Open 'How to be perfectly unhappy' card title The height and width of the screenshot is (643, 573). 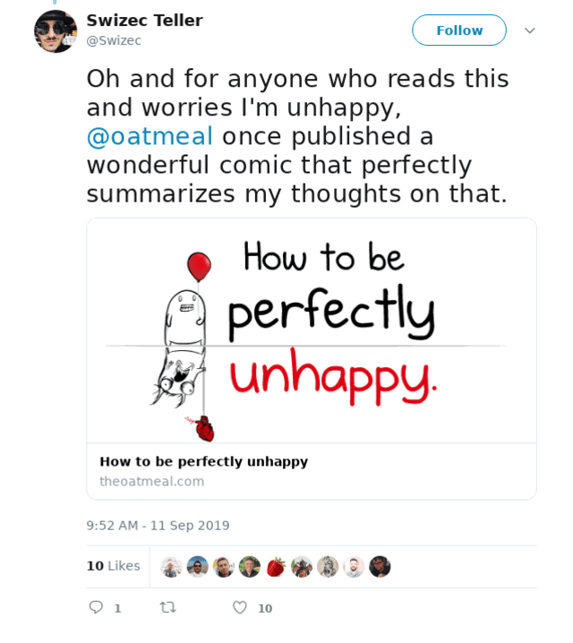coord(203,462)
